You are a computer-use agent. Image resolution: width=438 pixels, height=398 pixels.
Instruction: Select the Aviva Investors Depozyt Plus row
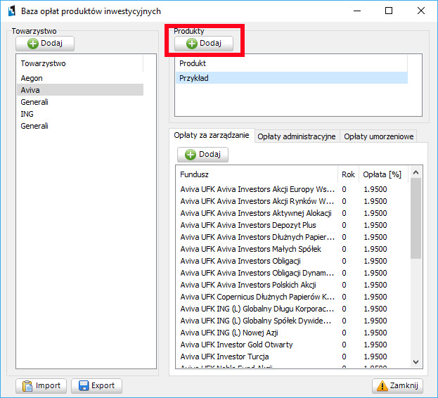click(248, 225)
